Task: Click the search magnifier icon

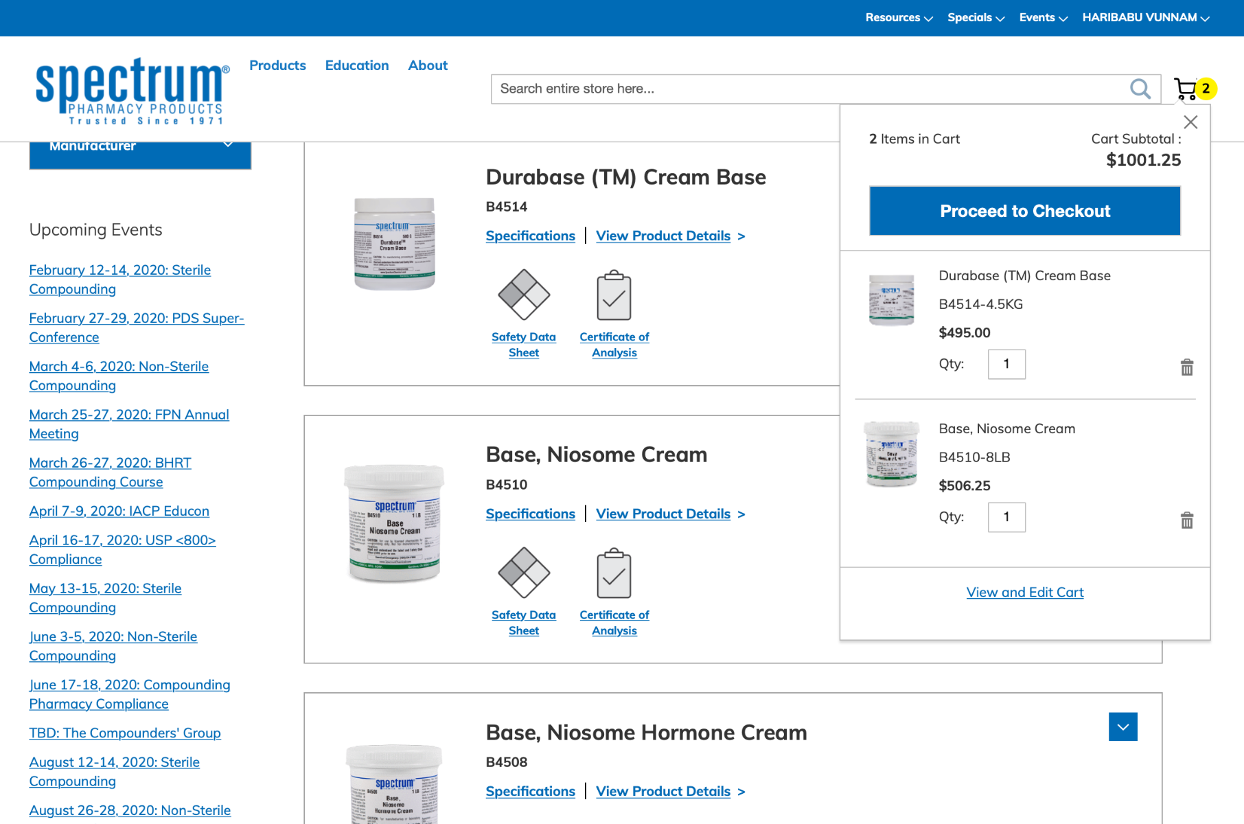Action: tap(1140, 89)
